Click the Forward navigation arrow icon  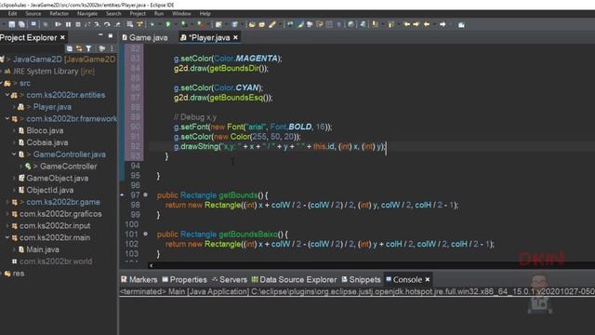tap(443, 24)
